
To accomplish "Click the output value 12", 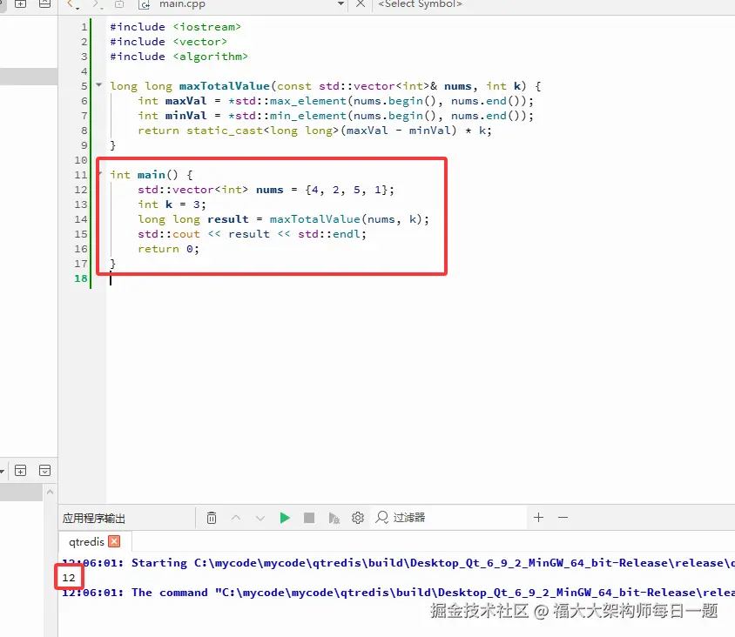I will (69, 578).
